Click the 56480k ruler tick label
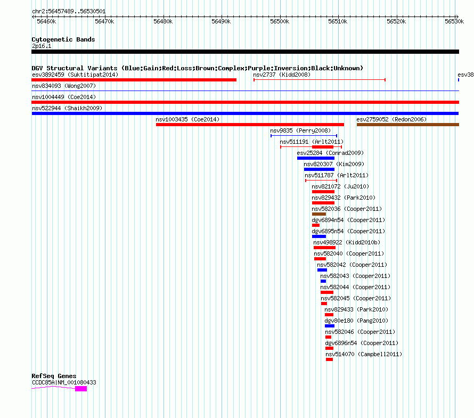474x418 pixels. 163,21
